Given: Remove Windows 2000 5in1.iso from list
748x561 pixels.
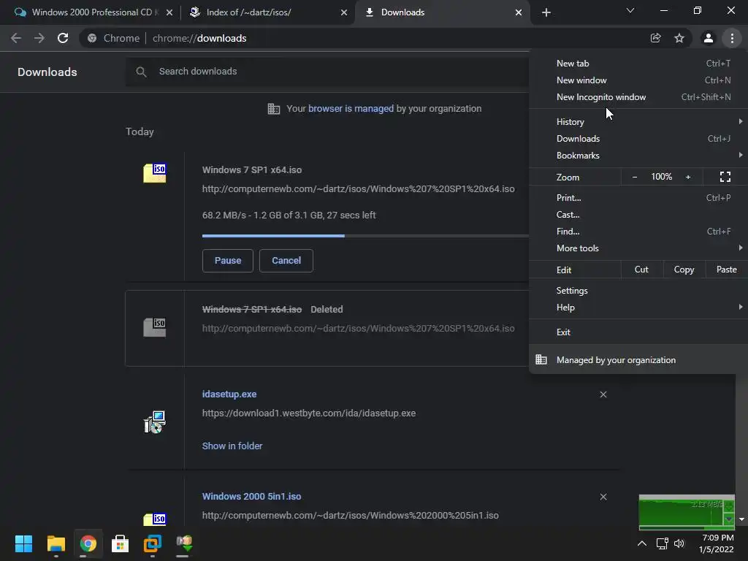Looking at the screenshot, I should click(x=603, y=497).
